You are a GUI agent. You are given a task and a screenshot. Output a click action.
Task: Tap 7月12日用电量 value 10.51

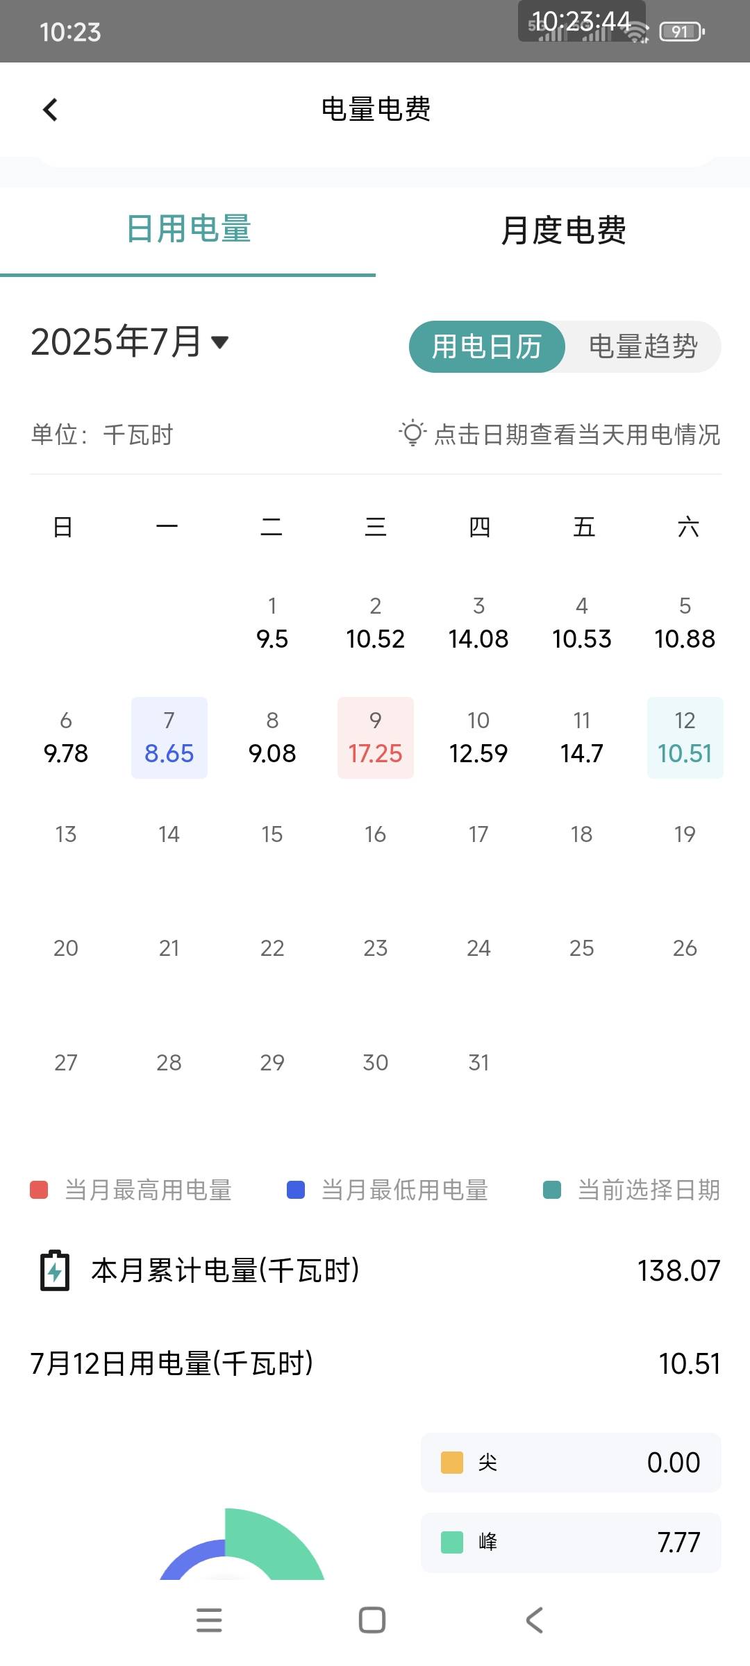[690, 1364]
